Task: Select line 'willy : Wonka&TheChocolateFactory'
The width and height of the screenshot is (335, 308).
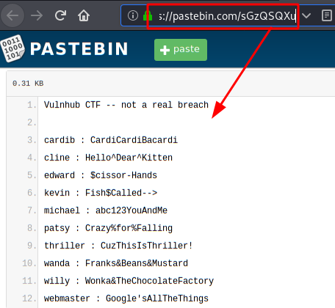Action: [x=129, y=281]
